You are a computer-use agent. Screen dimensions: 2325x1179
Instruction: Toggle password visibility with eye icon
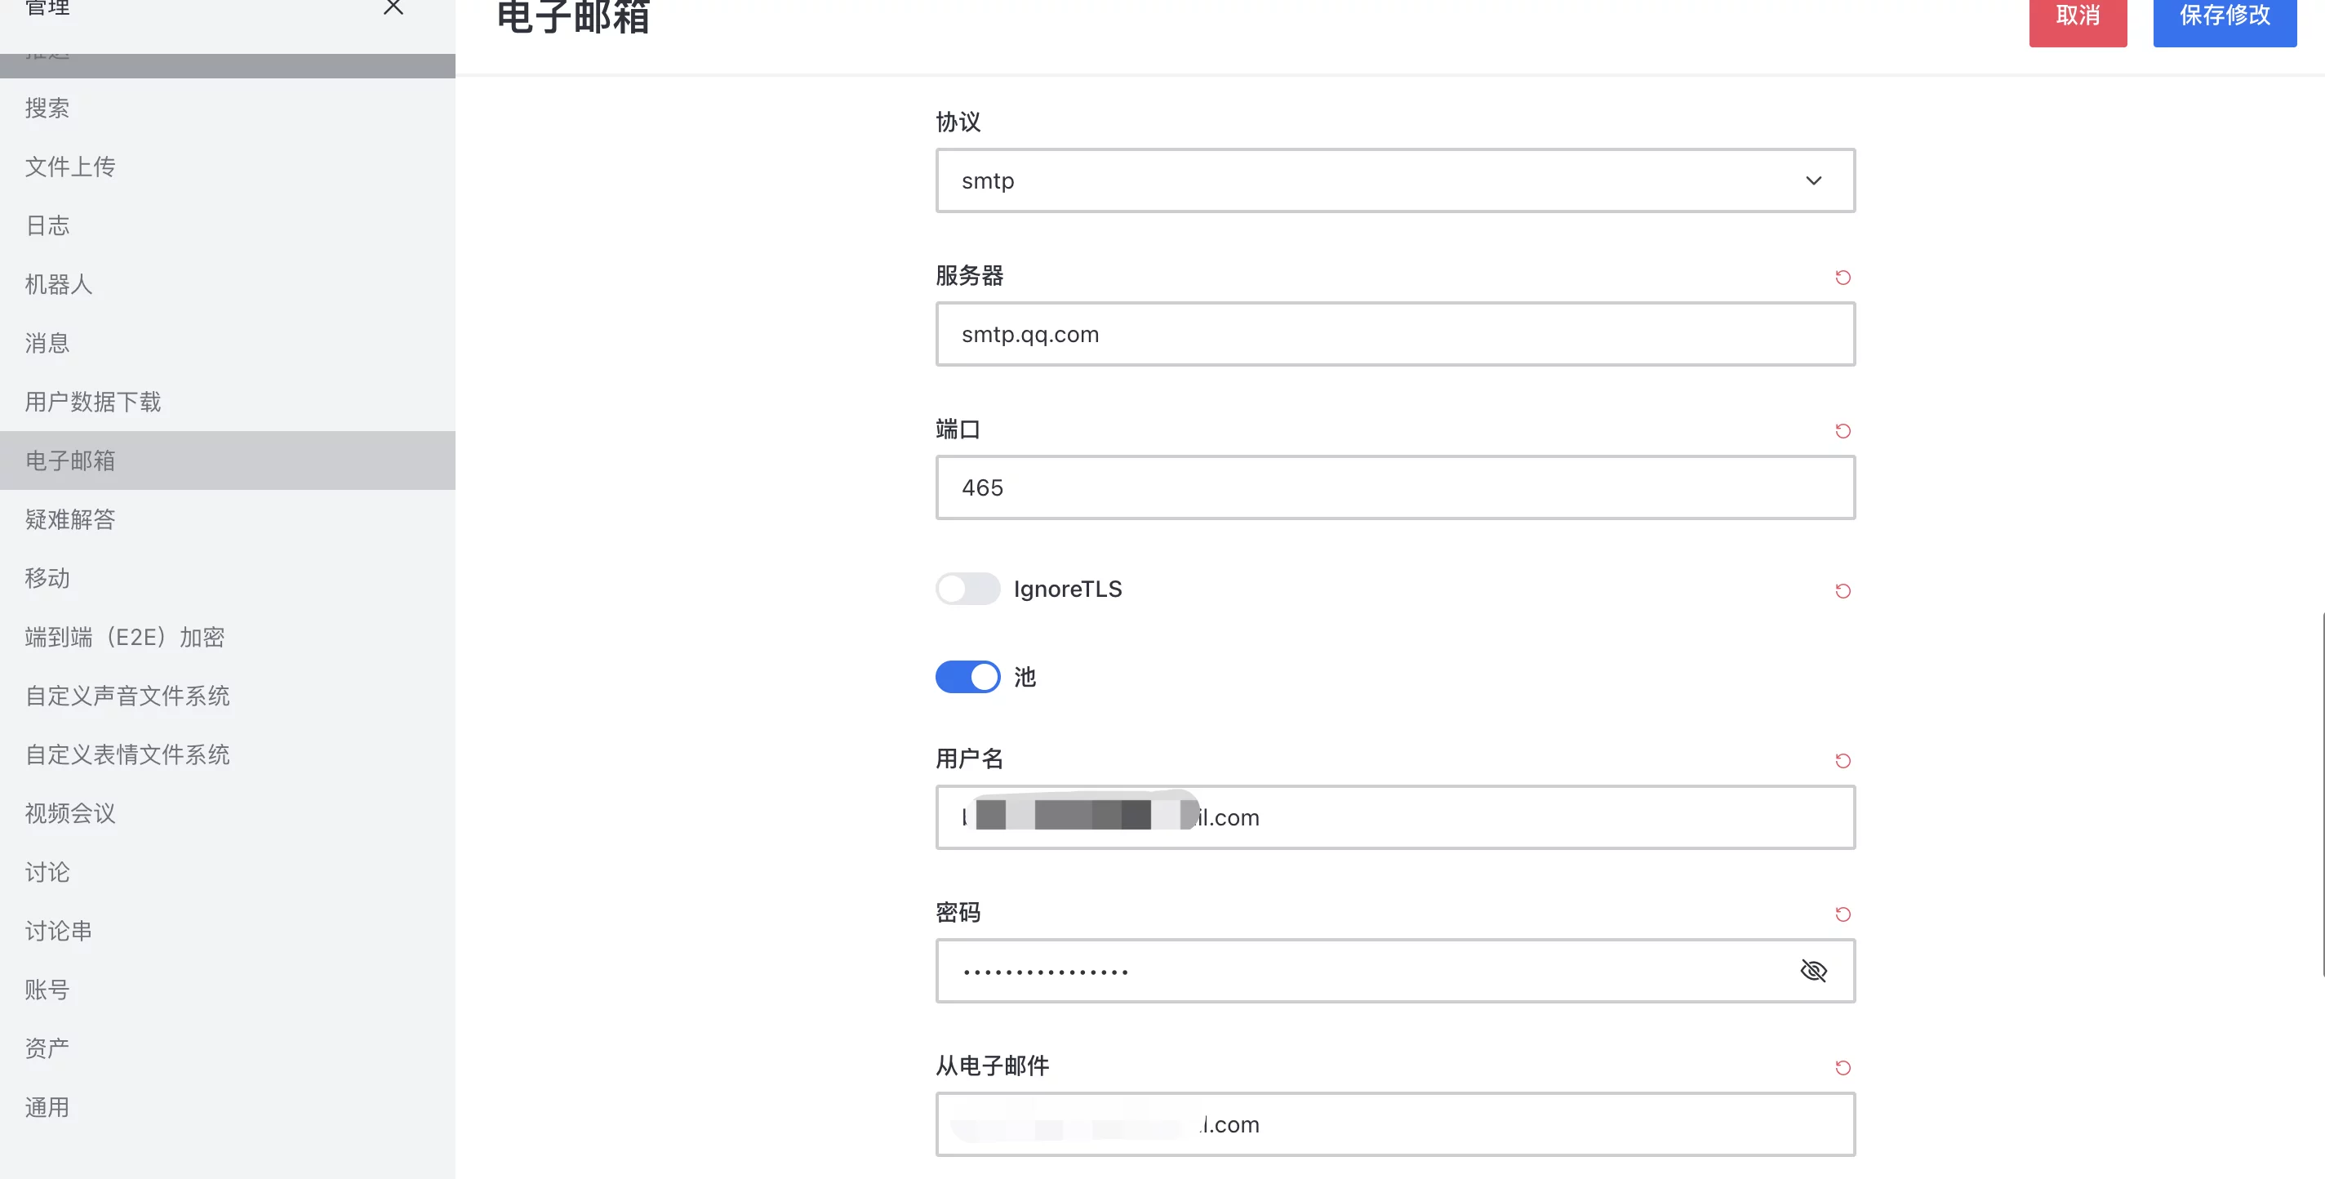tap(1812, 970)
